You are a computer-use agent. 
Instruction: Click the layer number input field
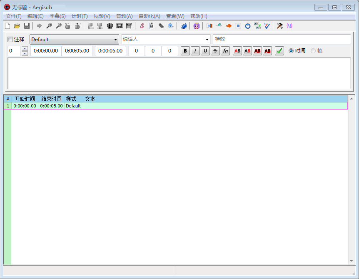coord(14,51)
